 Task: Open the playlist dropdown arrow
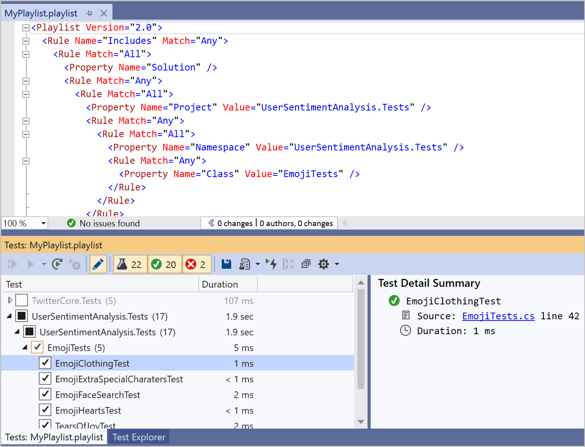pyautogui.click(x=257, y=264)
